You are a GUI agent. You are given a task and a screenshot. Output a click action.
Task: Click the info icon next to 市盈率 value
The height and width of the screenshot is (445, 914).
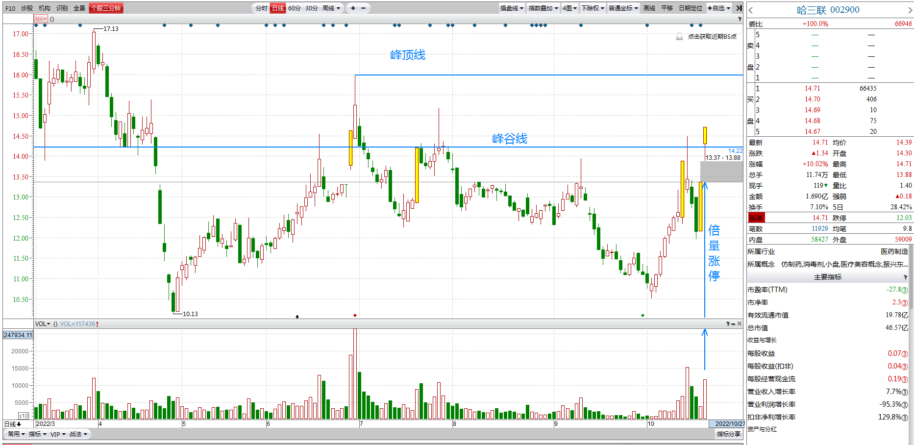(905, 290)
